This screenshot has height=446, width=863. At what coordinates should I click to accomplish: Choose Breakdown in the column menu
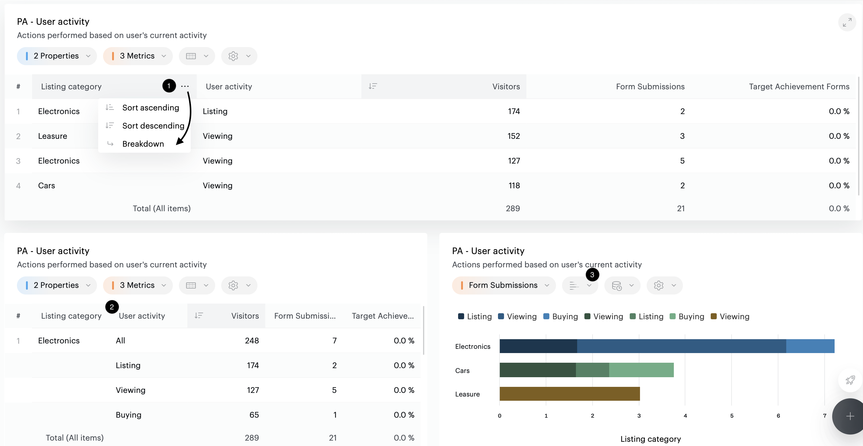pos(143,144)
